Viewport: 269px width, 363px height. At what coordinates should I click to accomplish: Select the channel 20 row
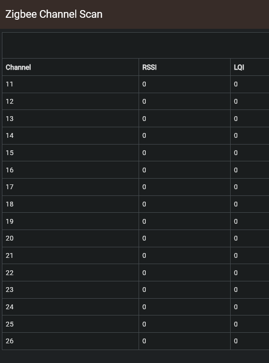click(136, 239)
